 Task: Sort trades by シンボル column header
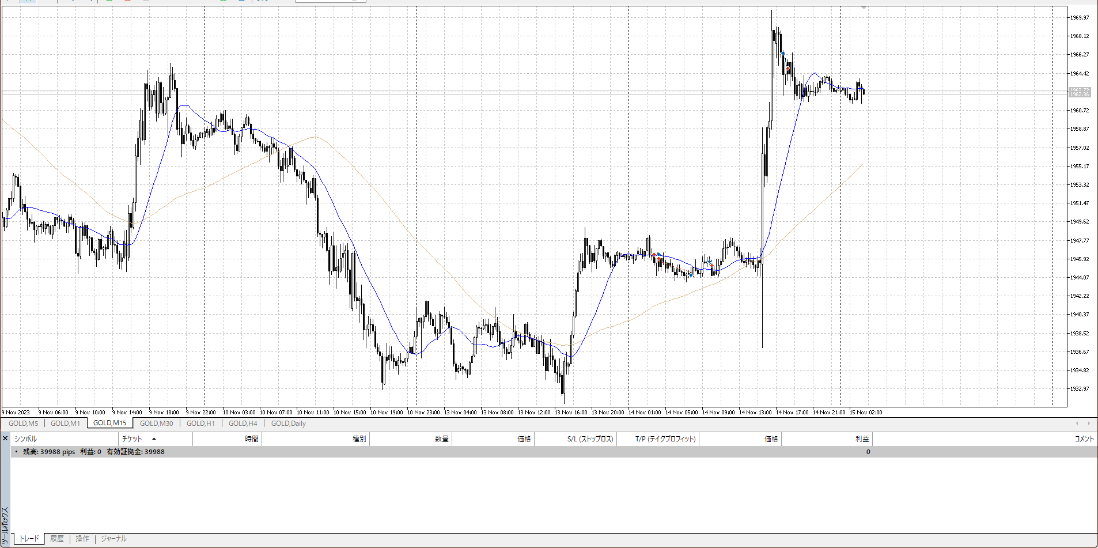(26, 439)
